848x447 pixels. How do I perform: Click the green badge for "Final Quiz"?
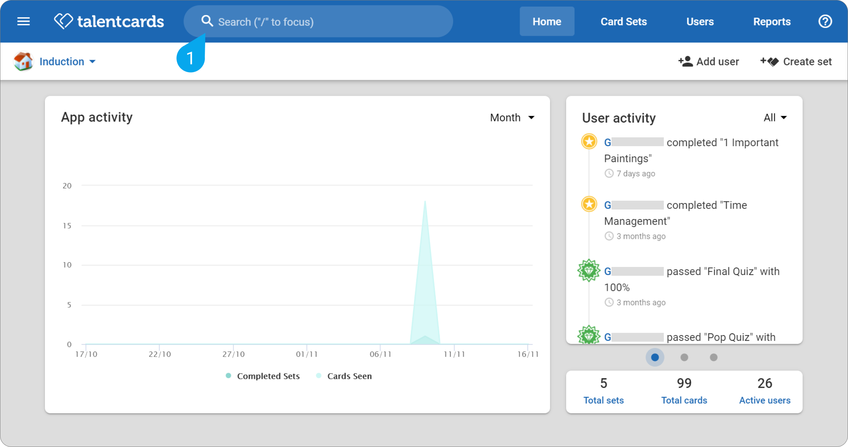pyautogui.click(x=589, y=271)
